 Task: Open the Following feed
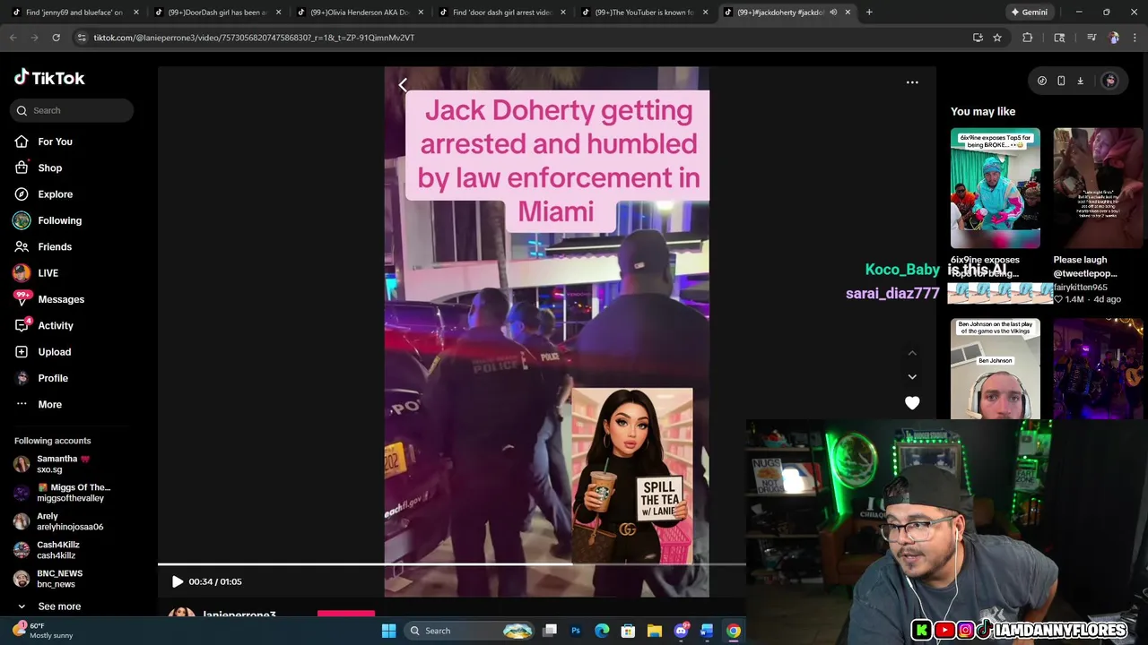(x=59, y=220)
